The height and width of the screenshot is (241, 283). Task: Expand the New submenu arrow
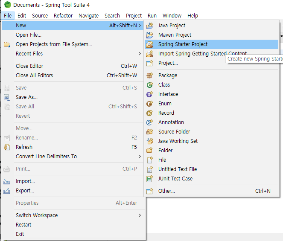pyautogui.click(x=140, y=26)
